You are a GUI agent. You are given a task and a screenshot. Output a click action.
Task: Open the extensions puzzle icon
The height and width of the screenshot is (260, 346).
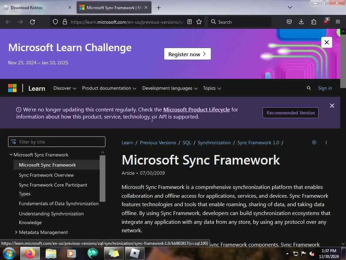314,22
